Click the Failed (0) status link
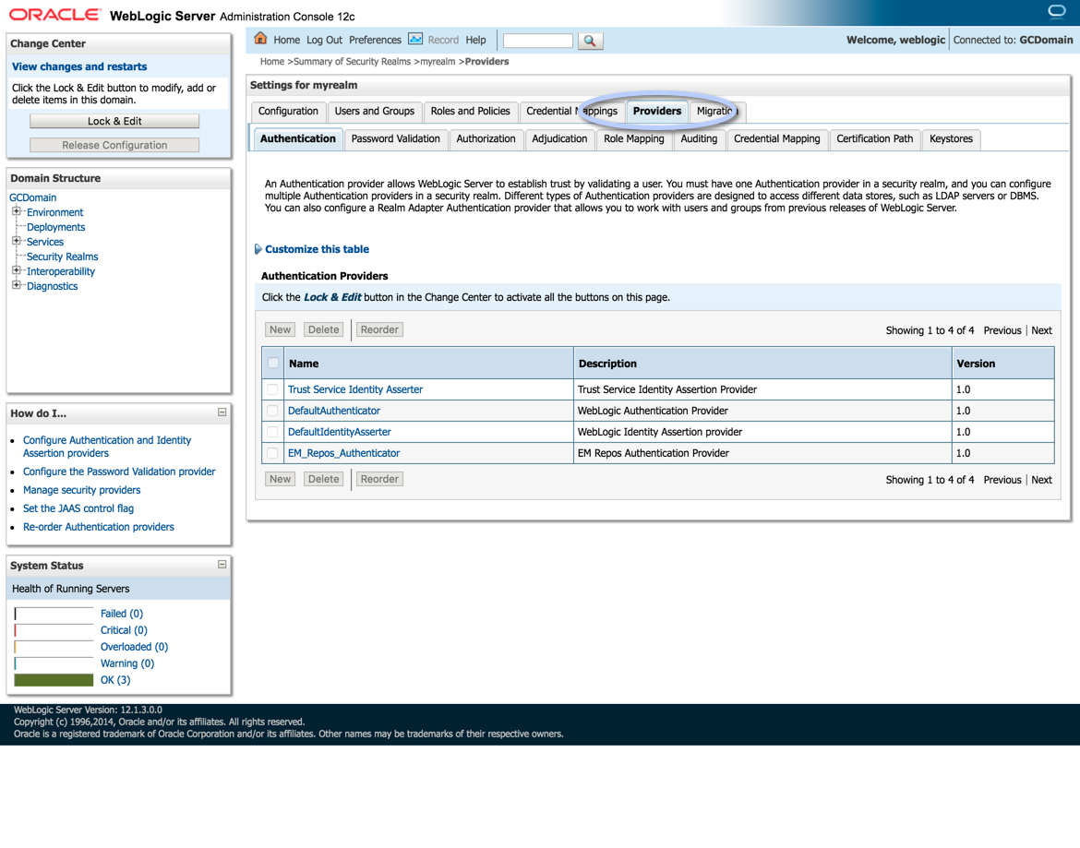Screen dimensions: 1080x848 tap(122, 614)
